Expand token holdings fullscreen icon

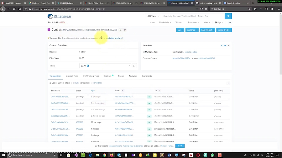(134, 66)
